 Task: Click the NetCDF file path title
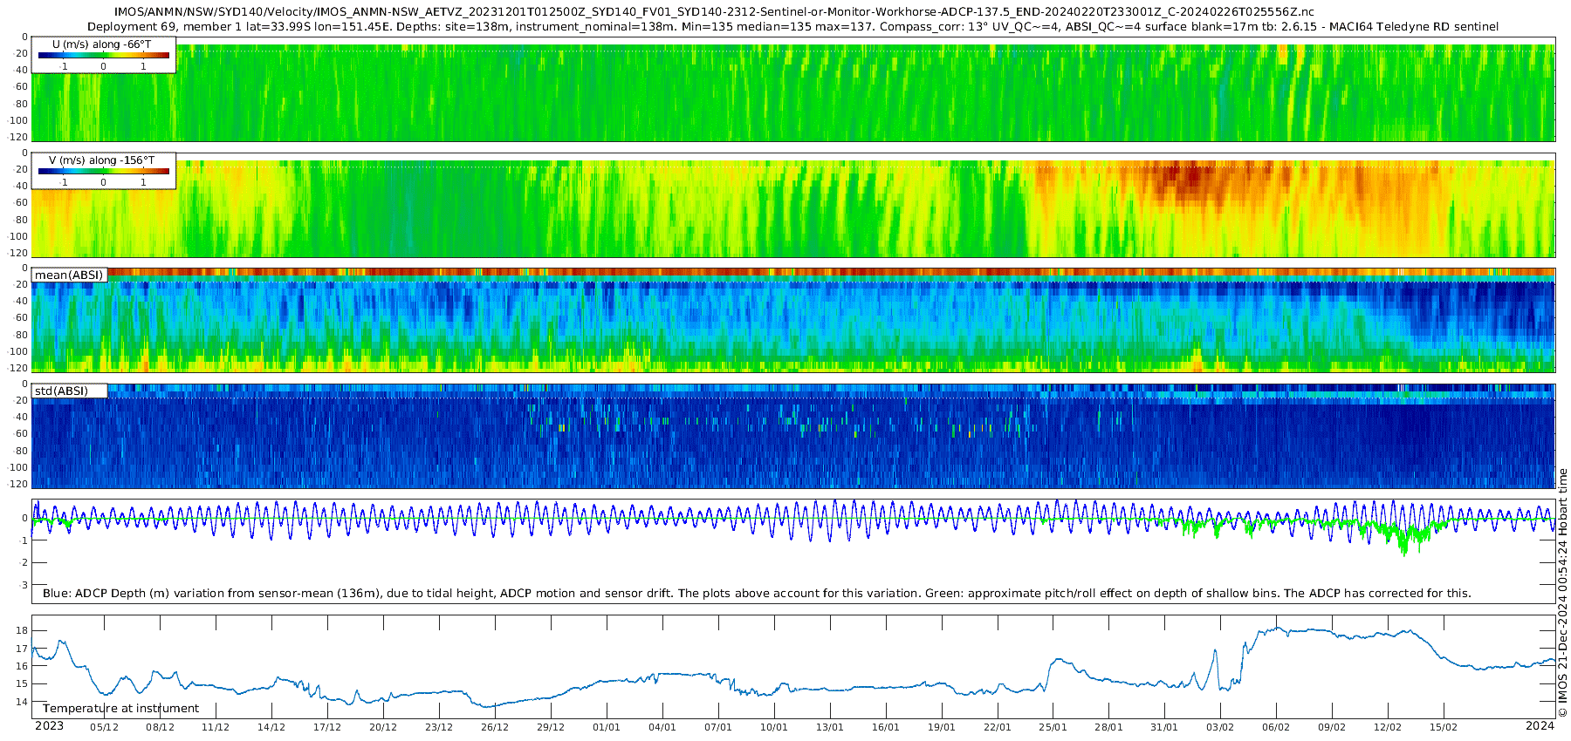[714, 12]
